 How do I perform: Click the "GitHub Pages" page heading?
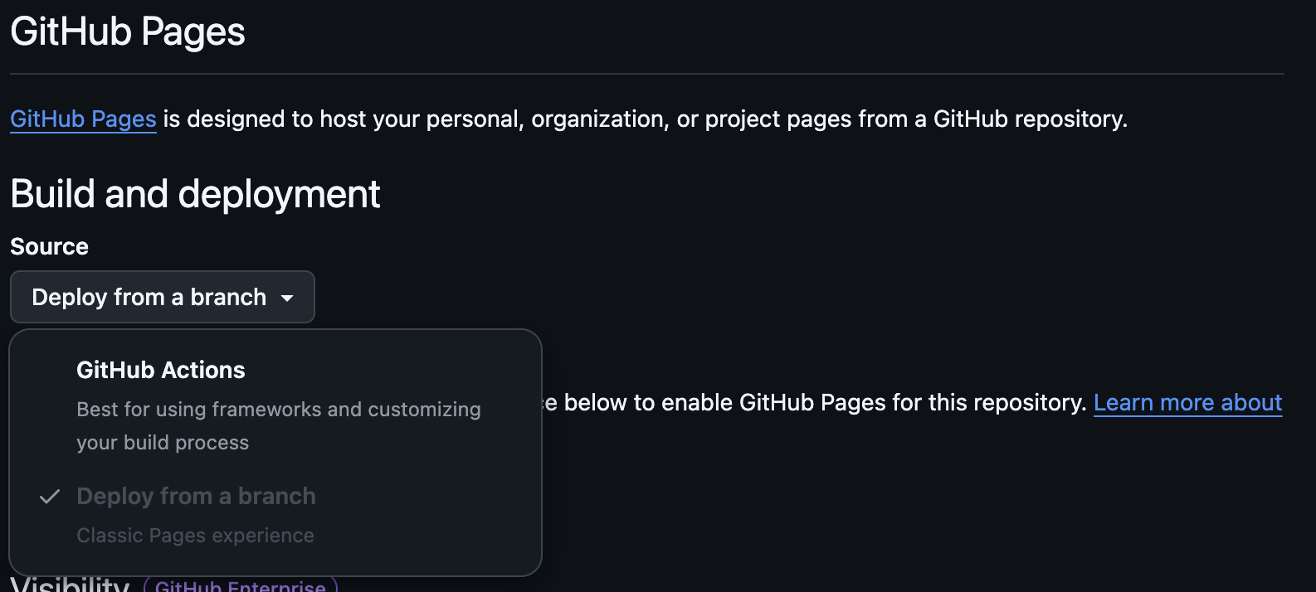tap(128, 32)
